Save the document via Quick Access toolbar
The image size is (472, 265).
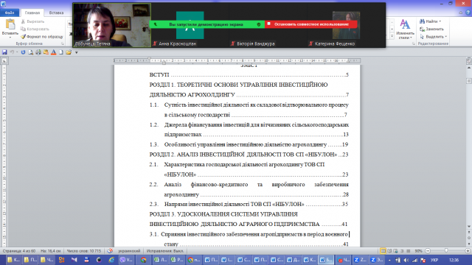4,52
